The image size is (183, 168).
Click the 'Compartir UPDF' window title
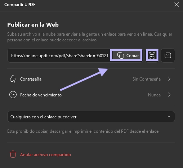[20, 5]
